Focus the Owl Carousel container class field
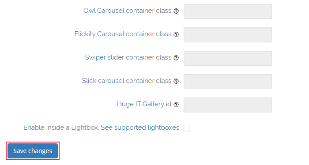The height and width of the screenshot is (165, 309). [228, 11]
